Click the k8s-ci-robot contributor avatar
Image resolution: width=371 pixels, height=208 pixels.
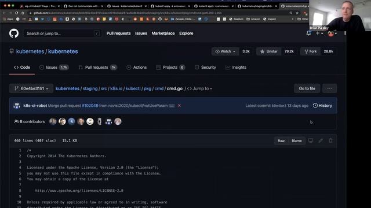click(x=108, y=121)
